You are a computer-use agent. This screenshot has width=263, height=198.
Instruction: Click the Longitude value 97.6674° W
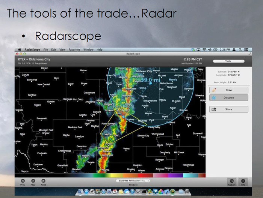[x=234, y=75]
